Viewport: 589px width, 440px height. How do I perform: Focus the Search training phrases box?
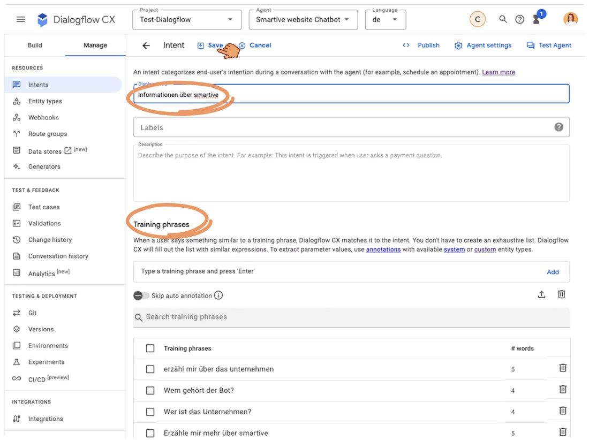point(351,317)
